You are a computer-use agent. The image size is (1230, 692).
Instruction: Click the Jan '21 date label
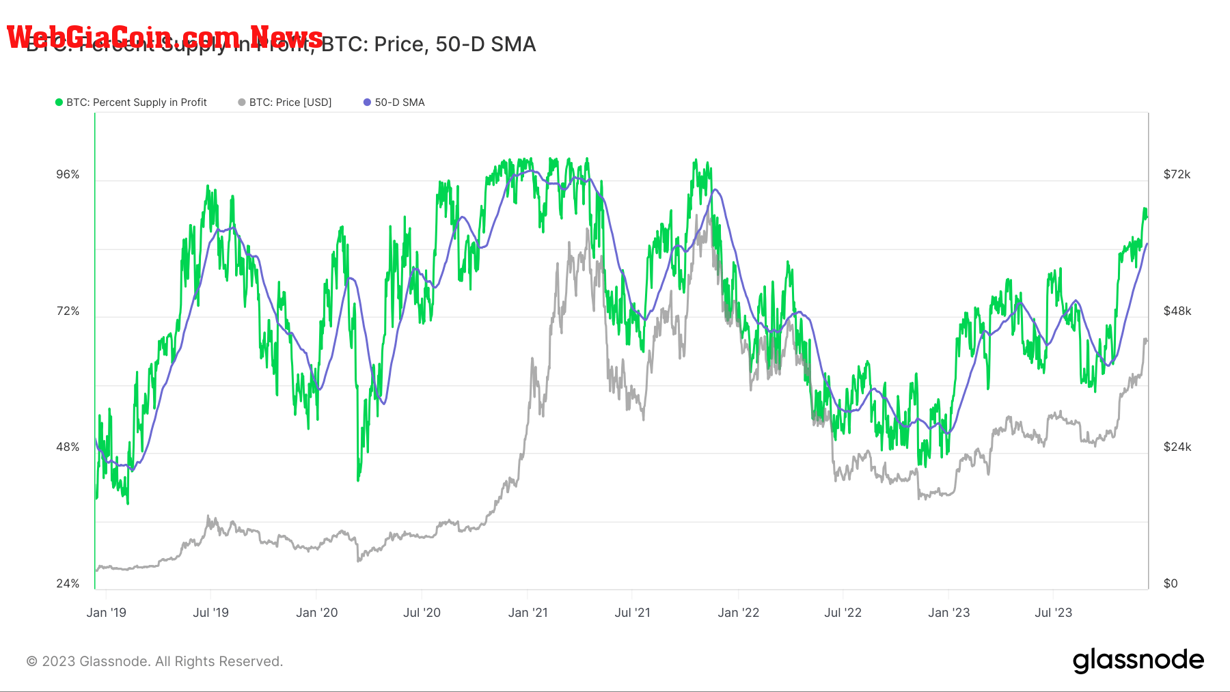click(x=528, y=613)
